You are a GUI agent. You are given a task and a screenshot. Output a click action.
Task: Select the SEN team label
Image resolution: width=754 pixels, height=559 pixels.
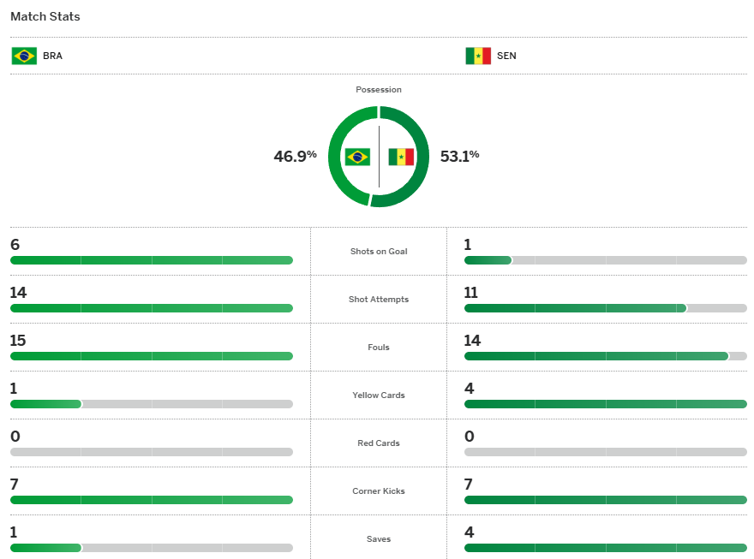pos(506,56)
